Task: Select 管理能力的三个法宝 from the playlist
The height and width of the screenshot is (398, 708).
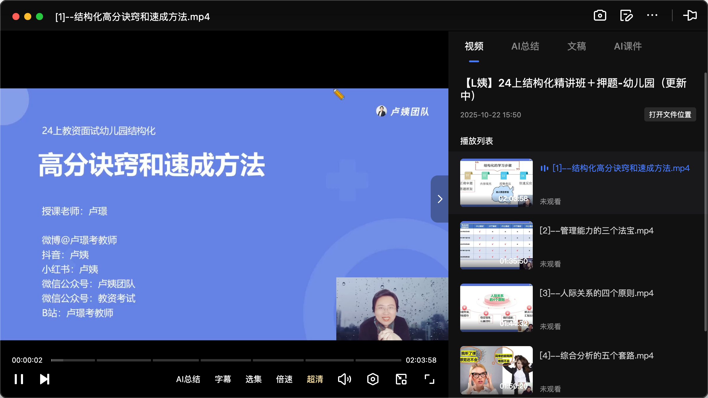Action: point(596,231)
